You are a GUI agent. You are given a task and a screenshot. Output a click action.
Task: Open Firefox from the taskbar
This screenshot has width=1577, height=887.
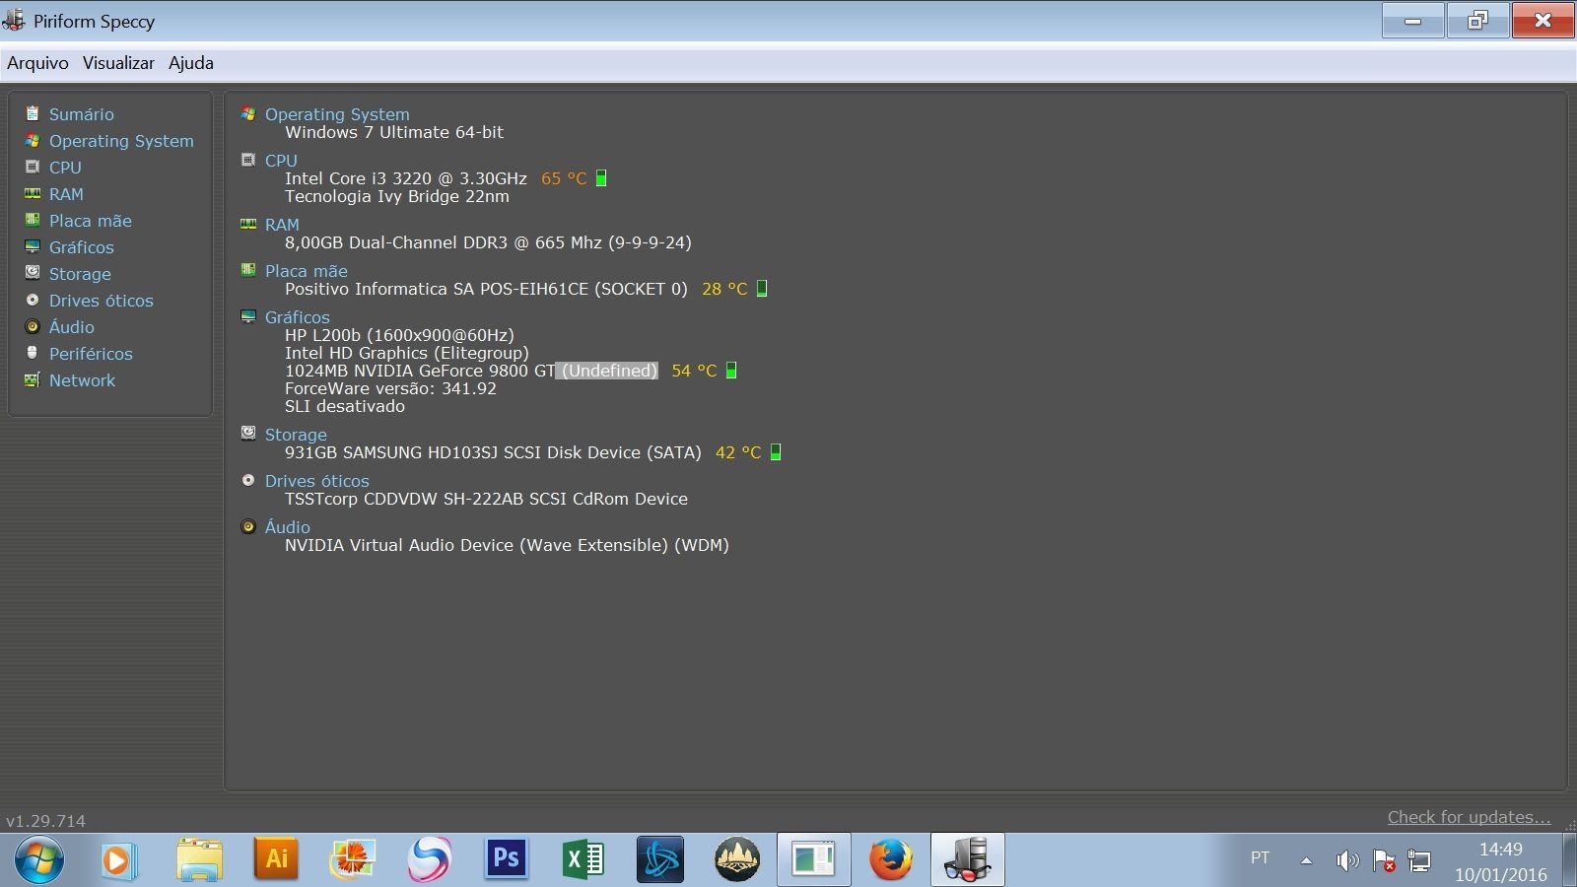[890, 859]
